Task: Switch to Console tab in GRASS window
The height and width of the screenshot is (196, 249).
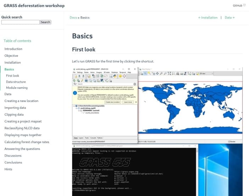Action: [93, 138]
